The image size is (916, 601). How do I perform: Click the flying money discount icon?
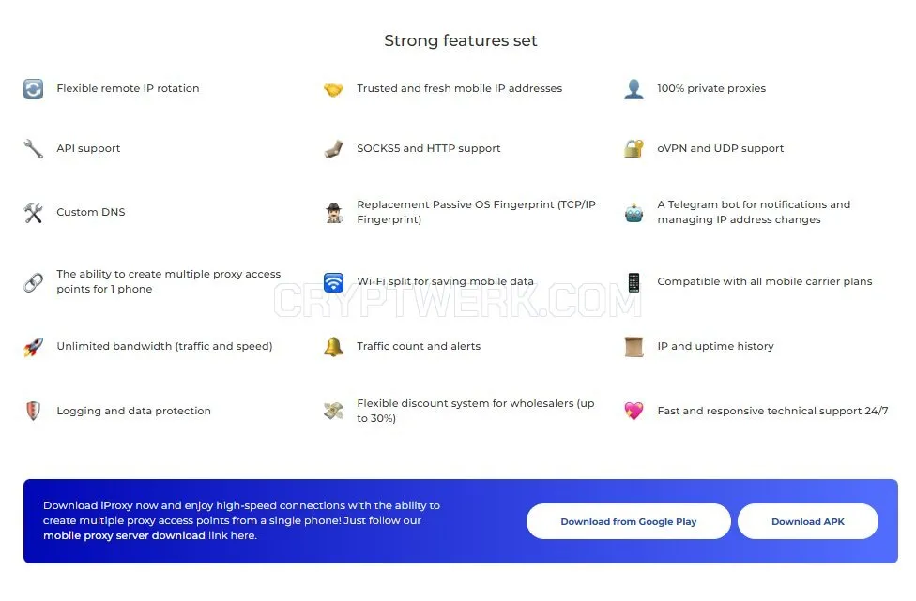[x=333, y=412]
